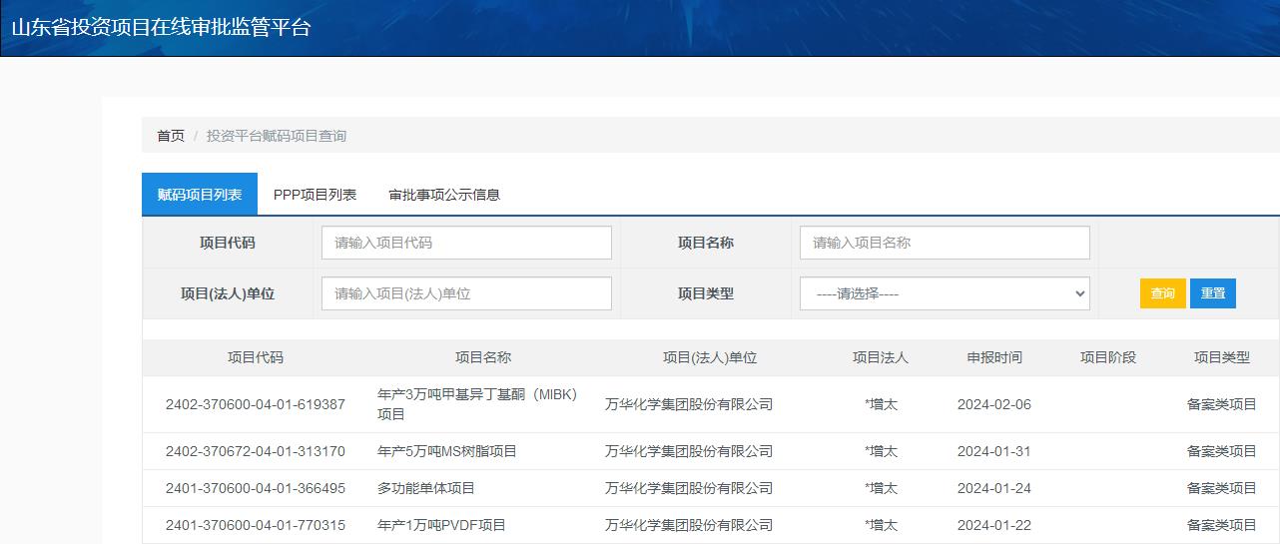The height and width of the screenshot is (544, 1280).
Task: Click the 项目(法人)单位 column header
Action: click(710, 357)
